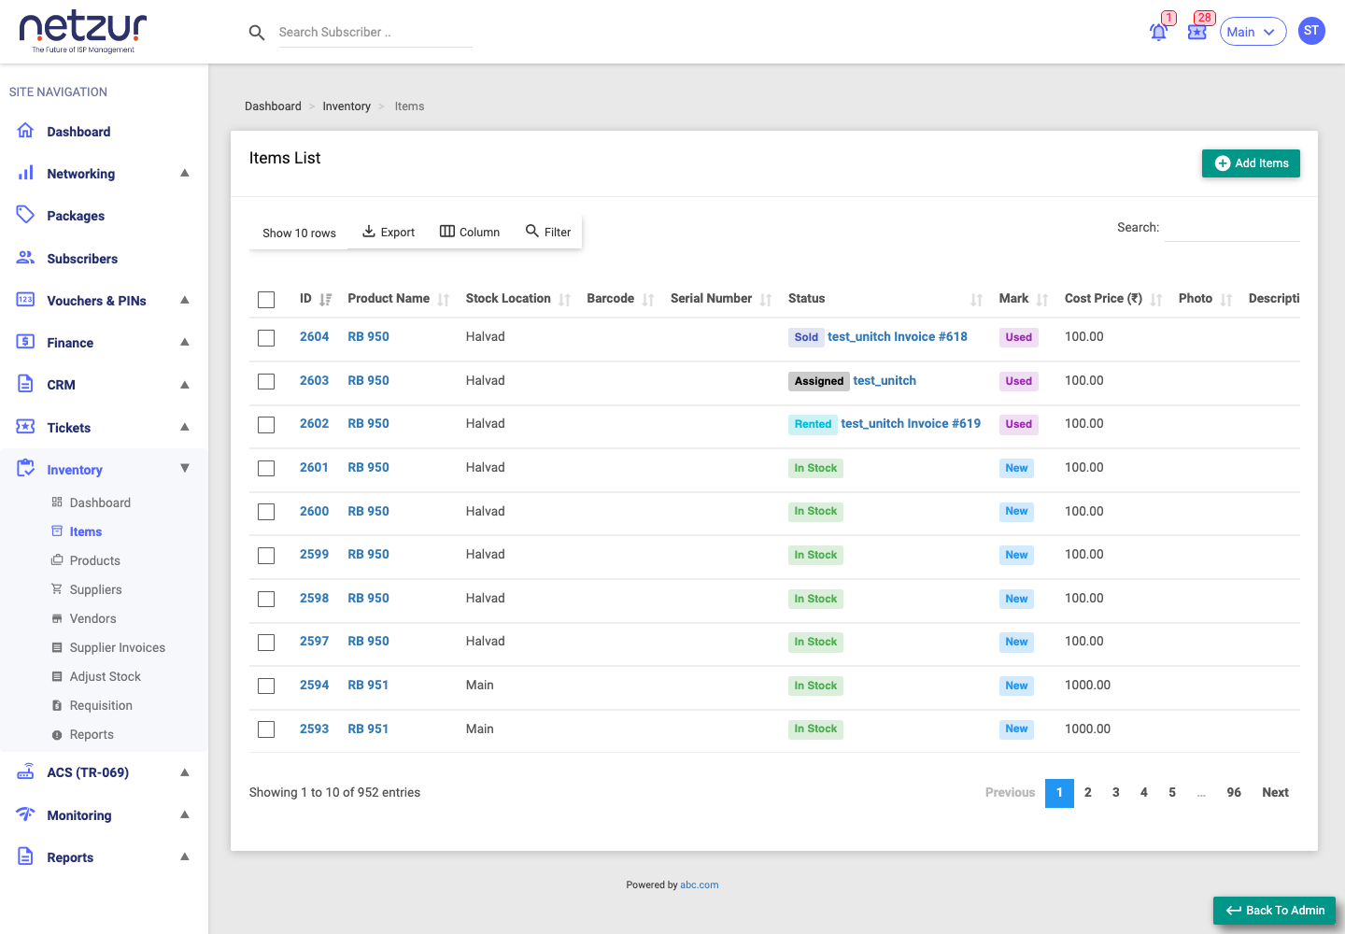Collapse the Inventory menu arrow
Viewport: 1345px width, 934px height.
[x=185, y=468]
